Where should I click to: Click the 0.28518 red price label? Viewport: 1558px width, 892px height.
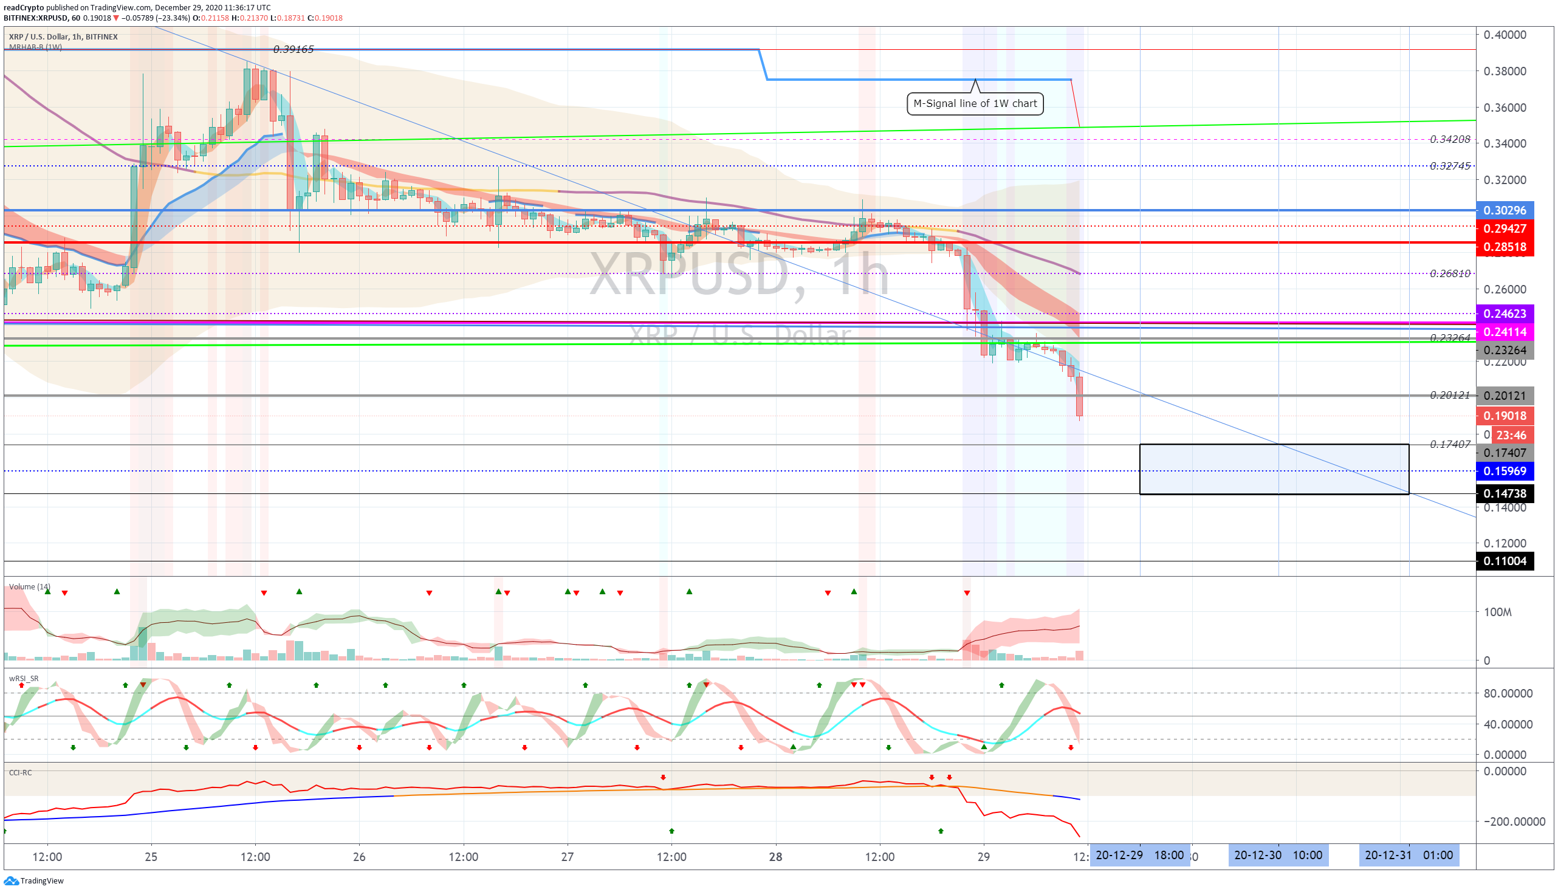(x=1504, y=247)
